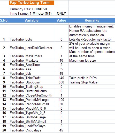Image resolution: width=115 pixels, height=133 pixels.
Task: Click the 'Variable' column header
Action: click(32, 20)
